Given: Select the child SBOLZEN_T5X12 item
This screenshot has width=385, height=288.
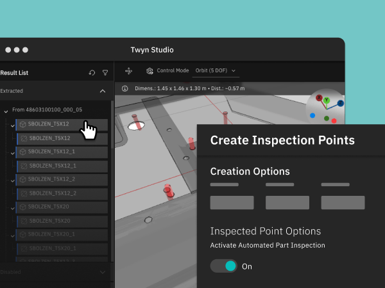Looking at the screenshot, I should coord(62,138).
